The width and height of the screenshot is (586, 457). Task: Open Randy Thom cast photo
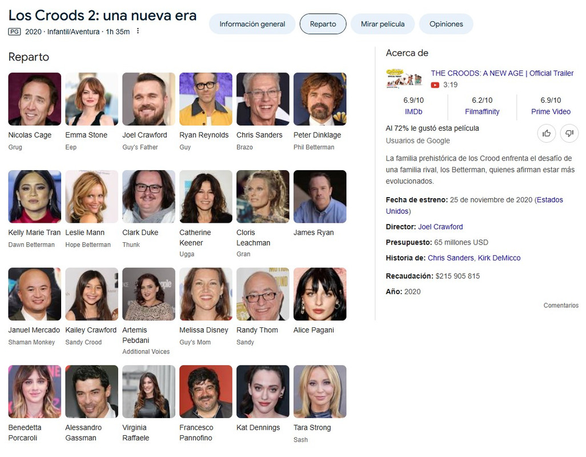(x=263, y=294)
